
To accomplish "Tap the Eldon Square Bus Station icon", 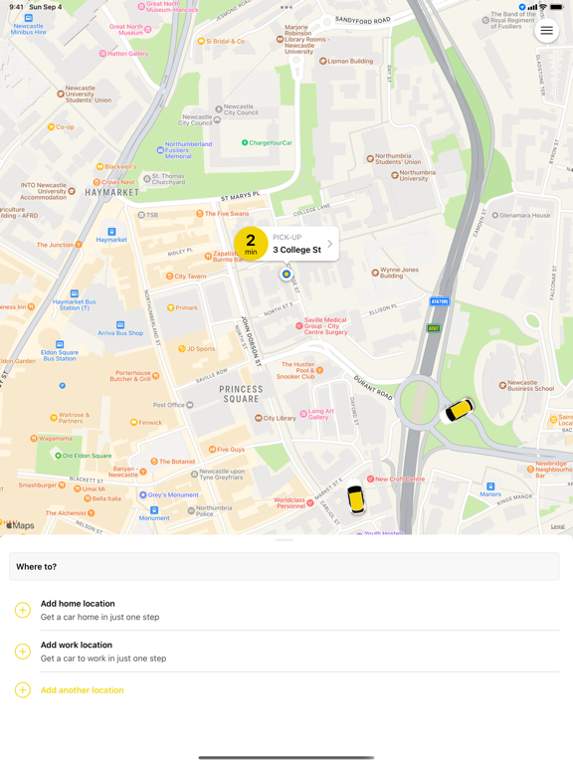I will pyautogui.click(x=60, y=344).
